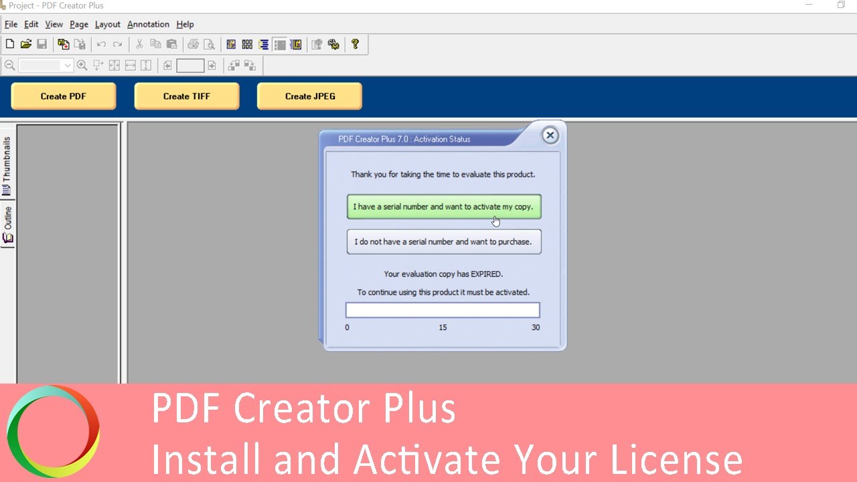The height and width of the screenshot is (482, 857).
Task: Click the right of the two page-order icons
Action: (250, 65)
